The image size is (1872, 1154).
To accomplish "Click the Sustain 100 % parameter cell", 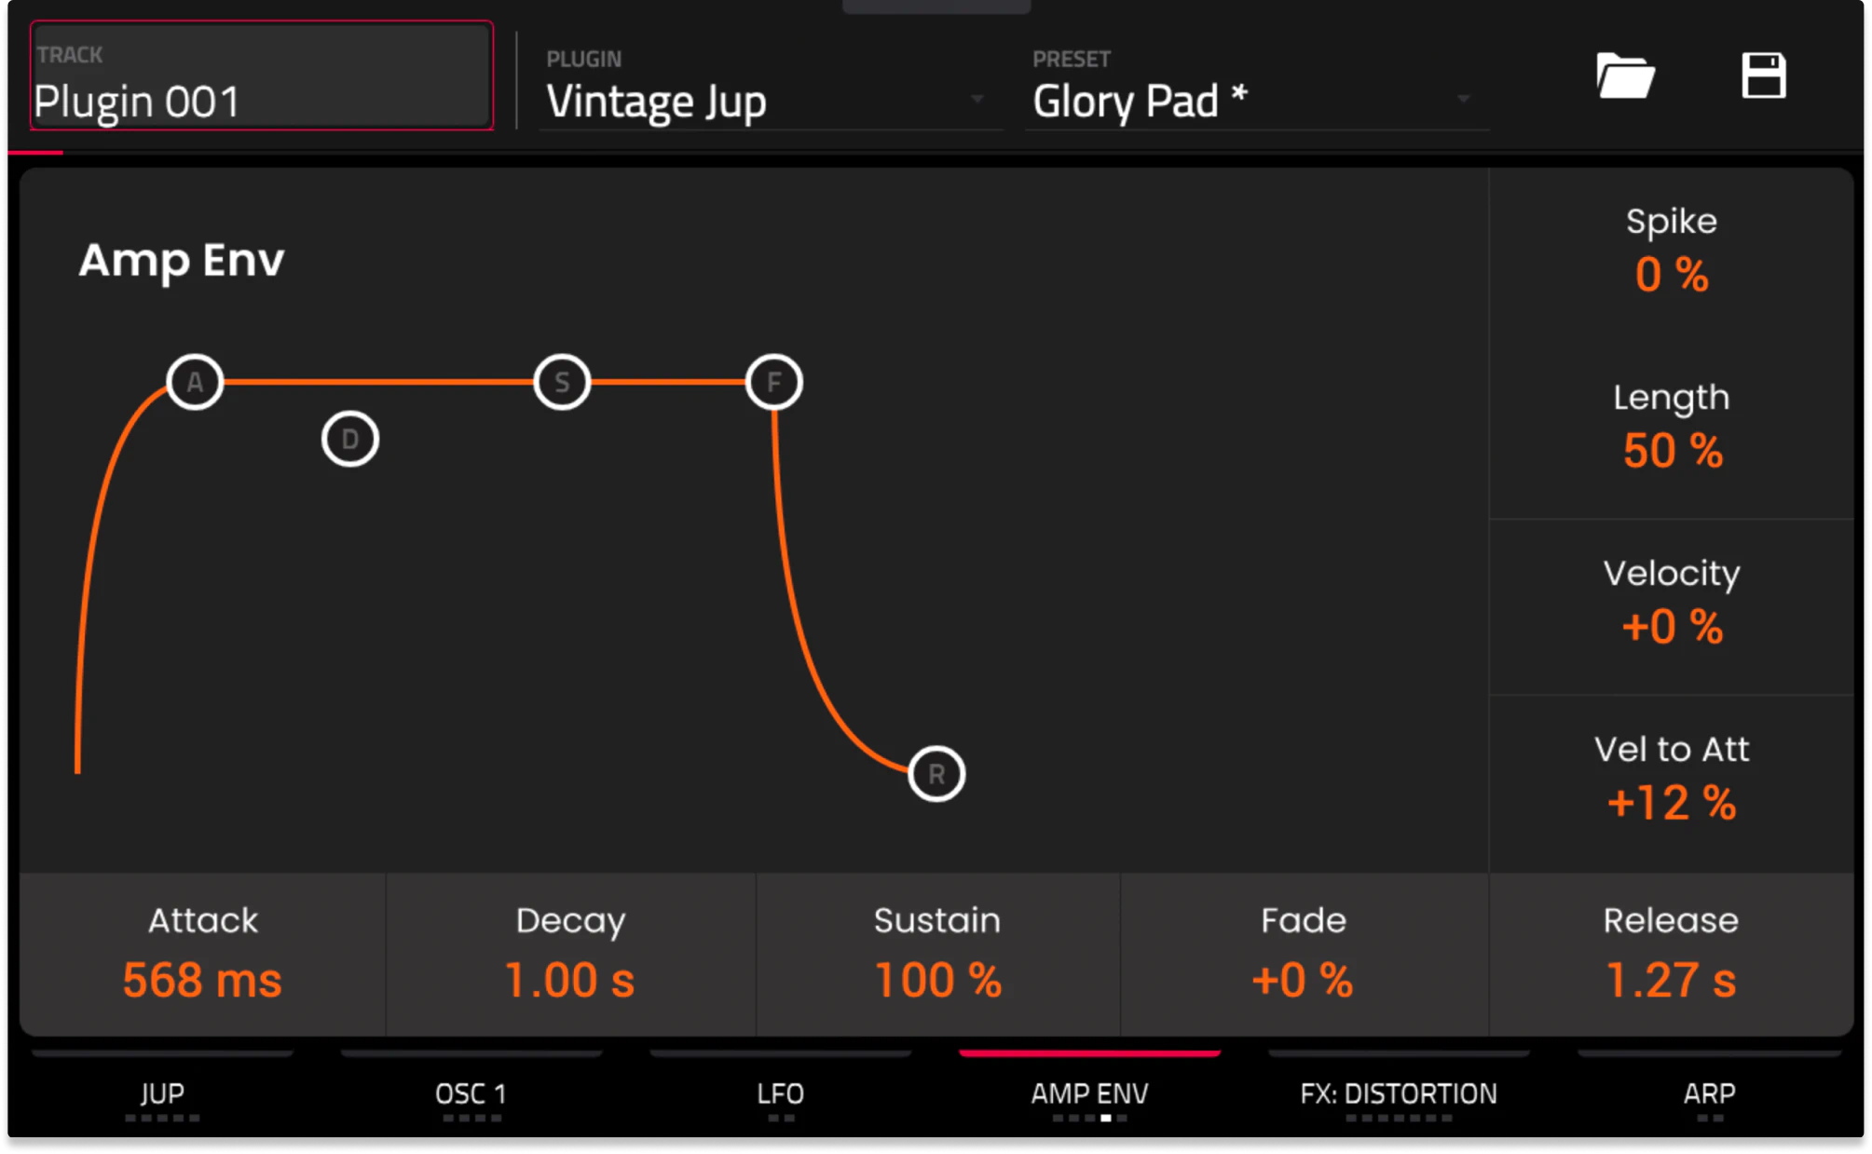I will click(x=937, y=955).
